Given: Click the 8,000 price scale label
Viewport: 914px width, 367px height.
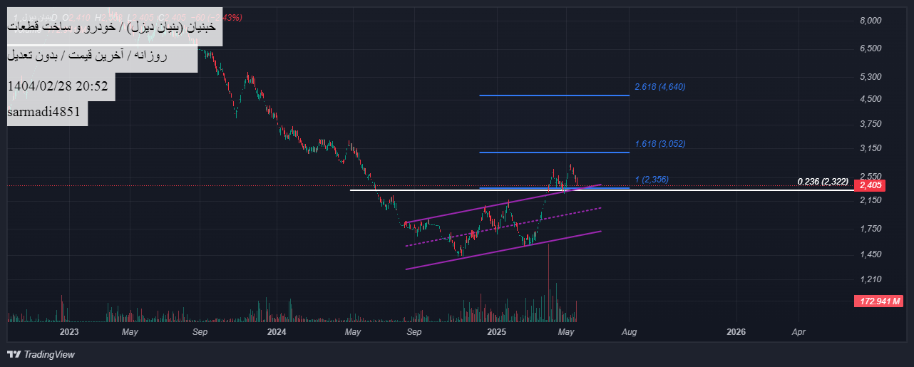Looking at the screenshot, I should coord(871,21).
